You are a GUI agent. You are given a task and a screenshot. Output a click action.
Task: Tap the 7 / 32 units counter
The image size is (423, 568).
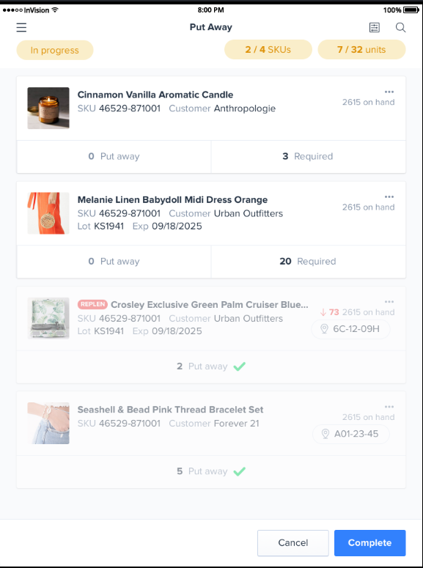coord(361,50)
